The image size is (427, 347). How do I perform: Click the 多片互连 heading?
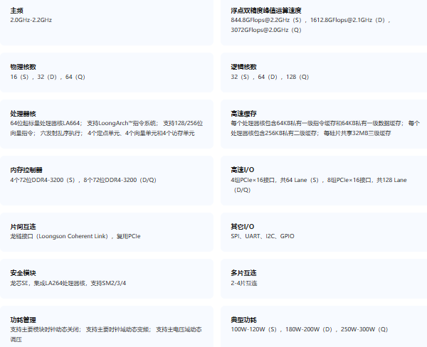[244, 273]
